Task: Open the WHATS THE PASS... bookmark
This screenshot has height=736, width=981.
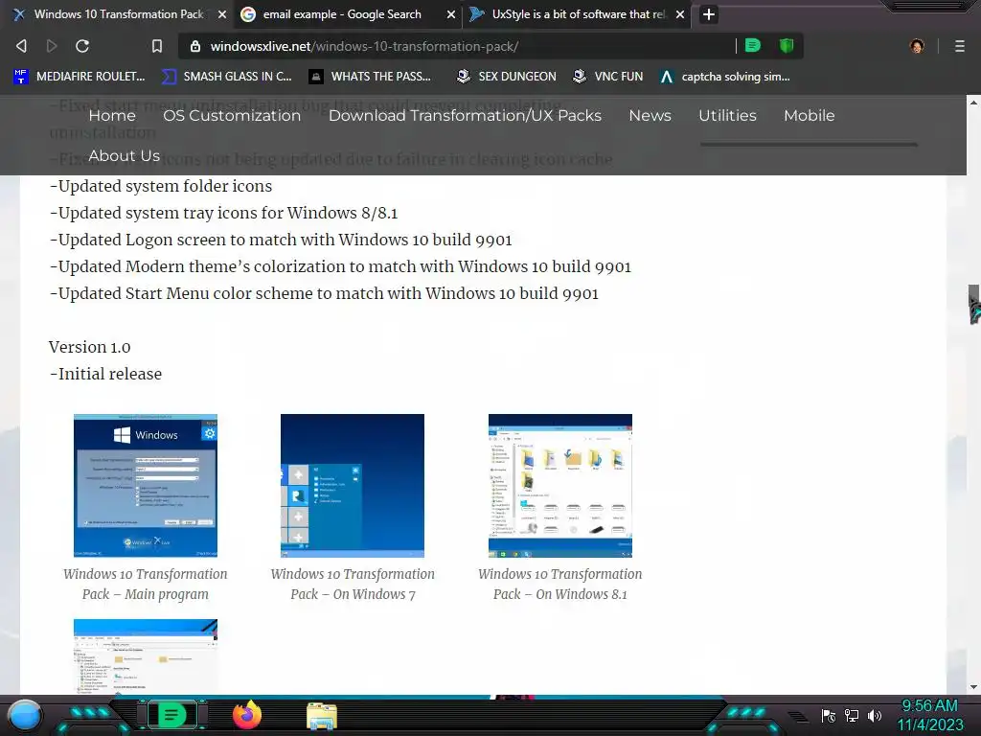Action: (371, 77)
